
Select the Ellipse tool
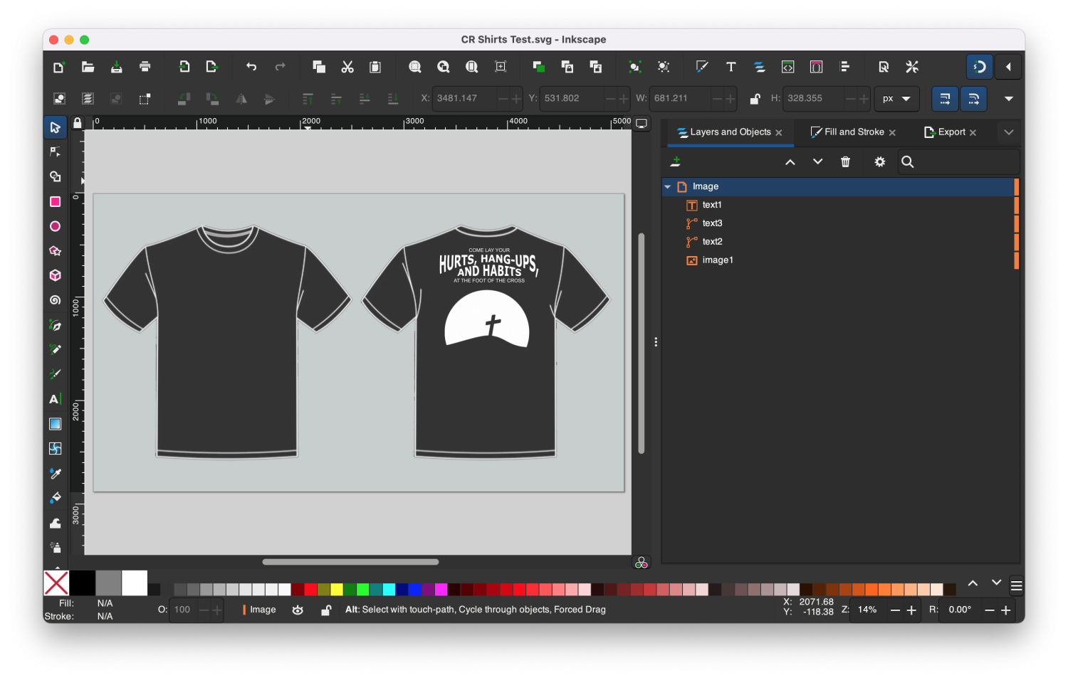(x=55, y=226)
